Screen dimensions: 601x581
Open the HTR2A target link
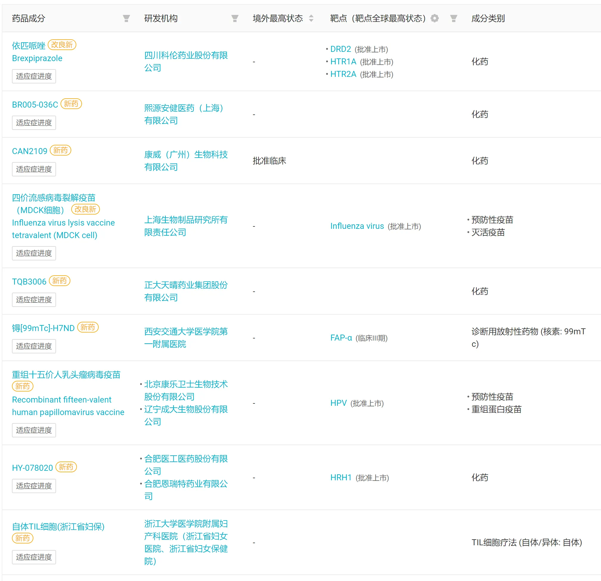click(343, 74)
